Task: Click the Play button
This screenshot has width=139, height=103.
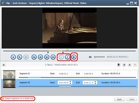Action: [x=13, y=57]
